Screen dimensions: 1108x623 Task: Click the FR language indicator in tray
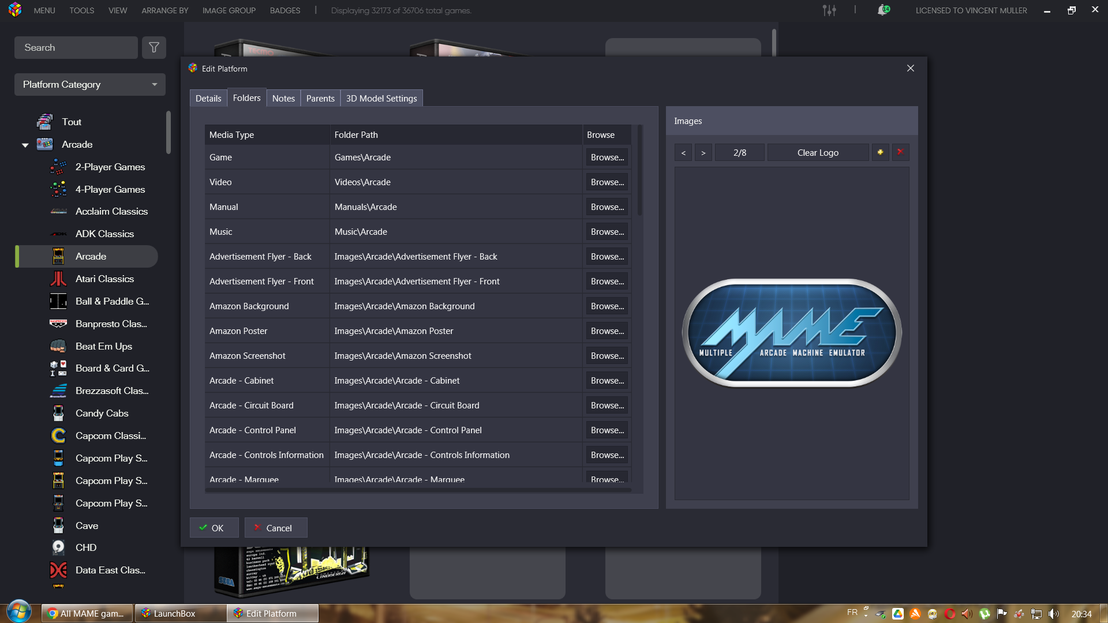tap(852, 612)
